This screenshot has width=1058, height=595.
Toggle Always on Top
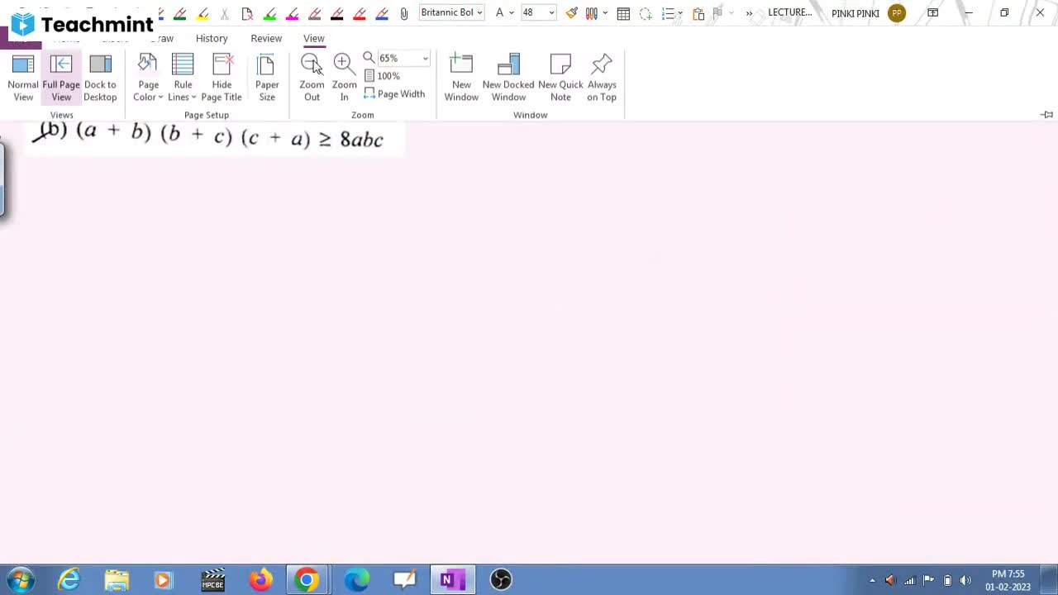(602, 79)
